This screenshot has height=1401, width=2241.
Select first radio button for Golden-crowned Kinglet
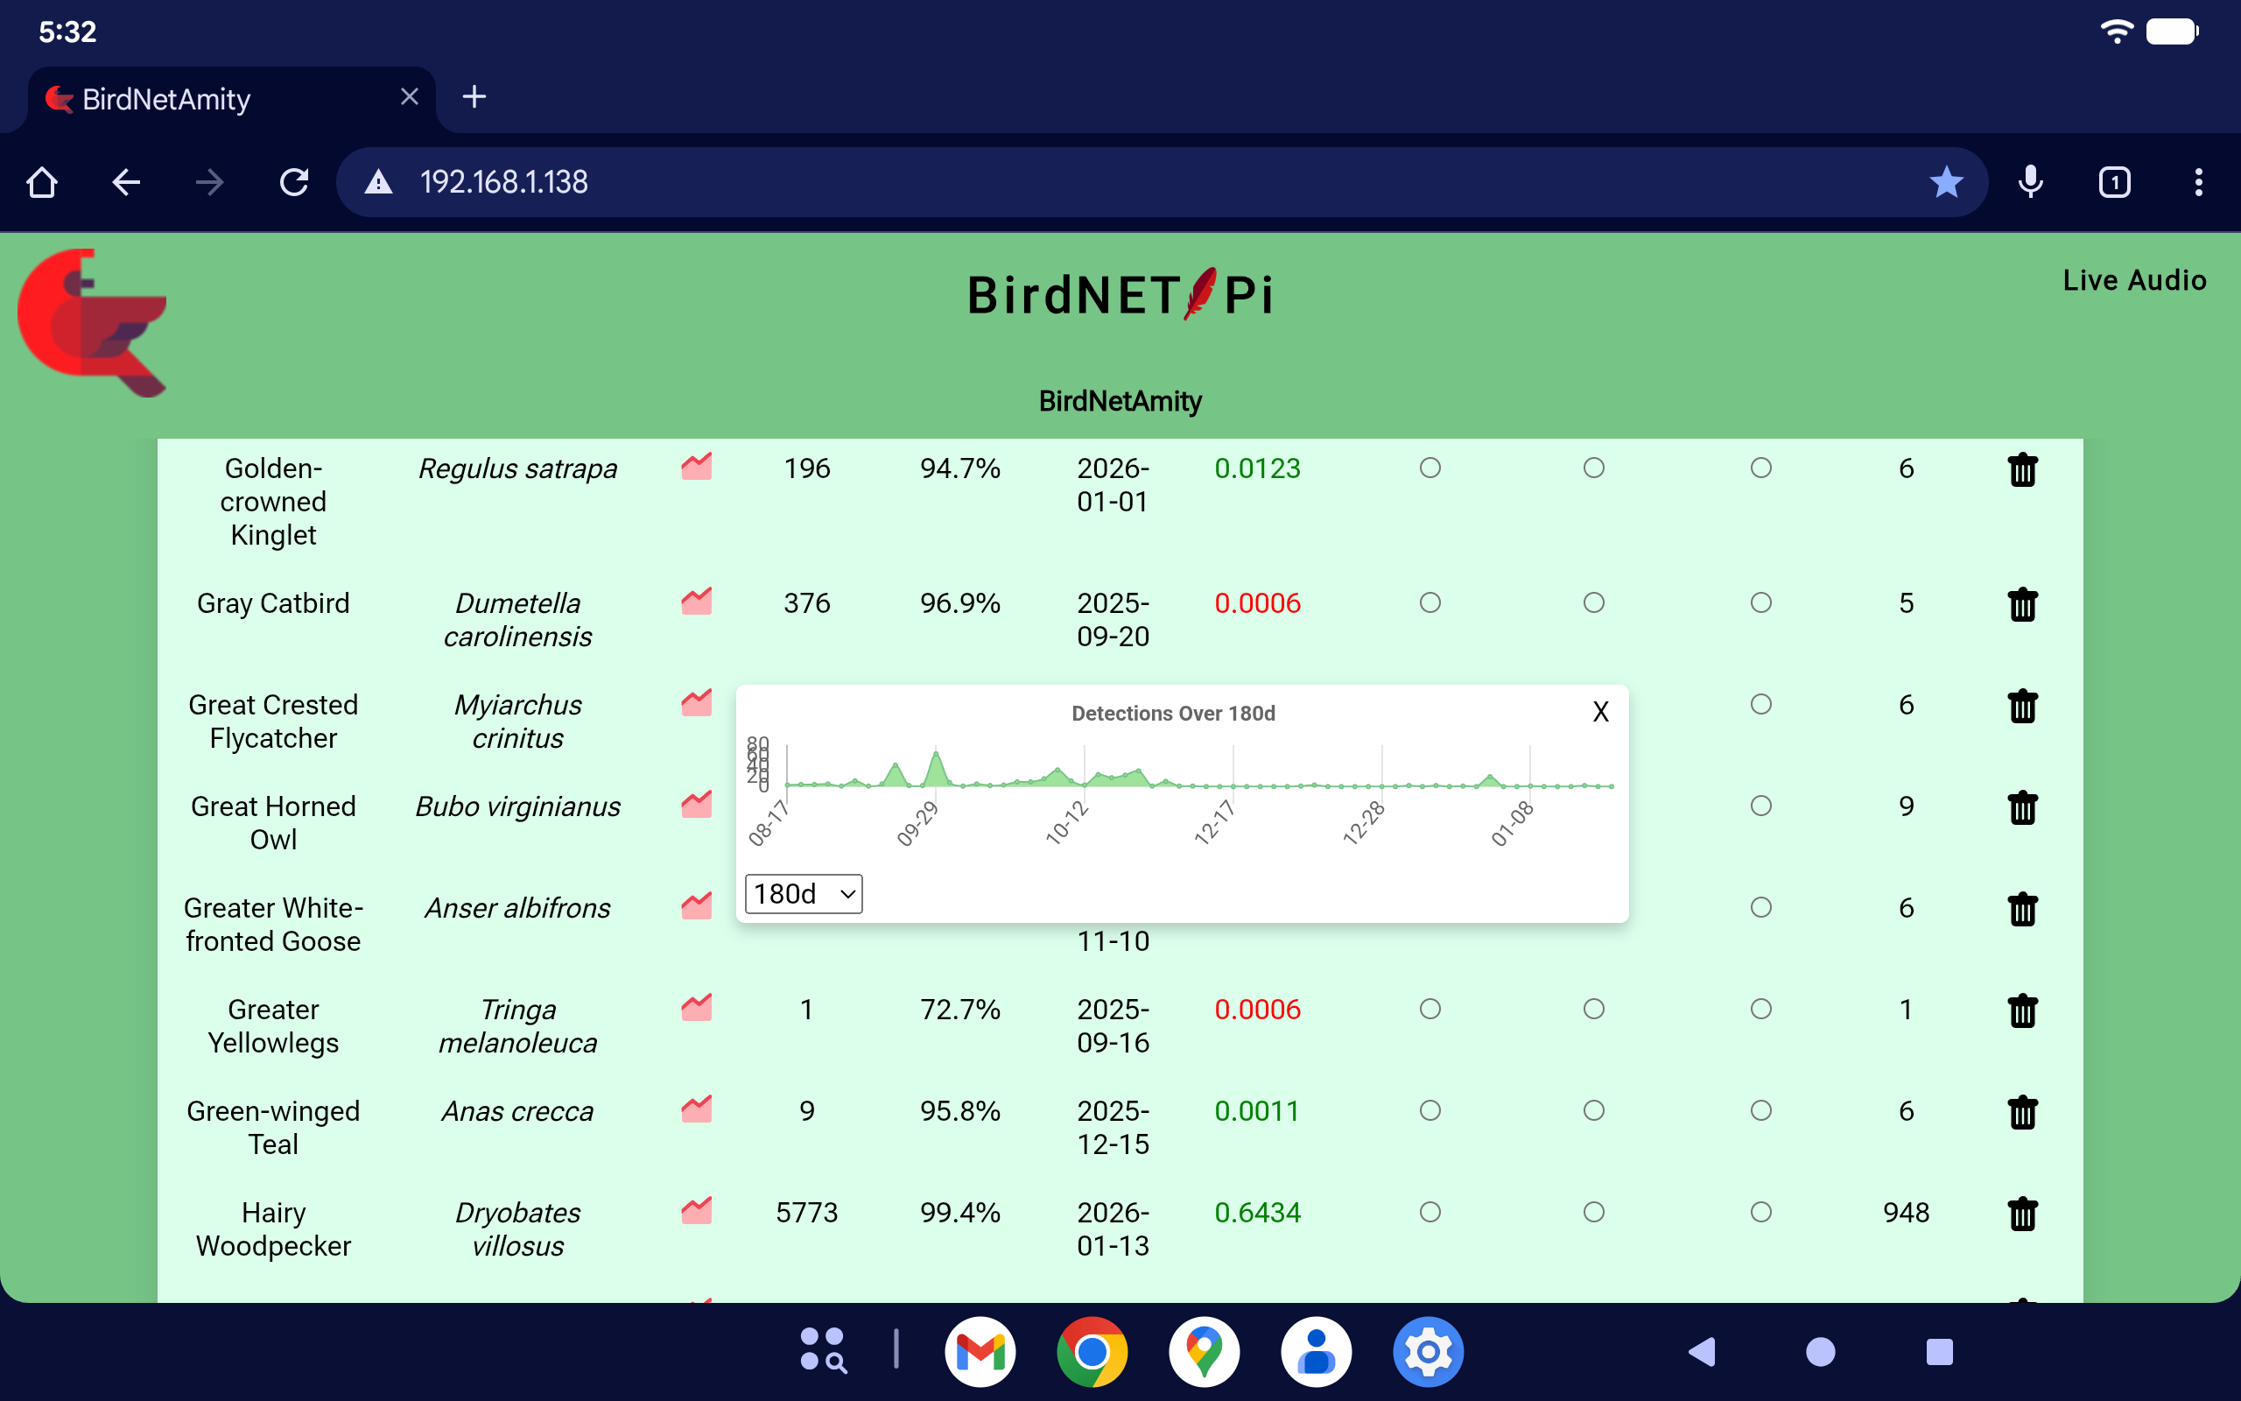[1430, 468]
